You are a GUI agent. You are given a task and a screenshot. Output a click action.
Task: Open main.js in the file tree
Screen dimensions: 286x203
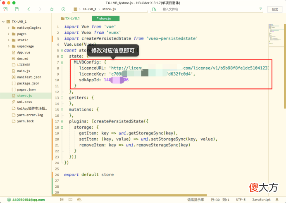[24, 71]
